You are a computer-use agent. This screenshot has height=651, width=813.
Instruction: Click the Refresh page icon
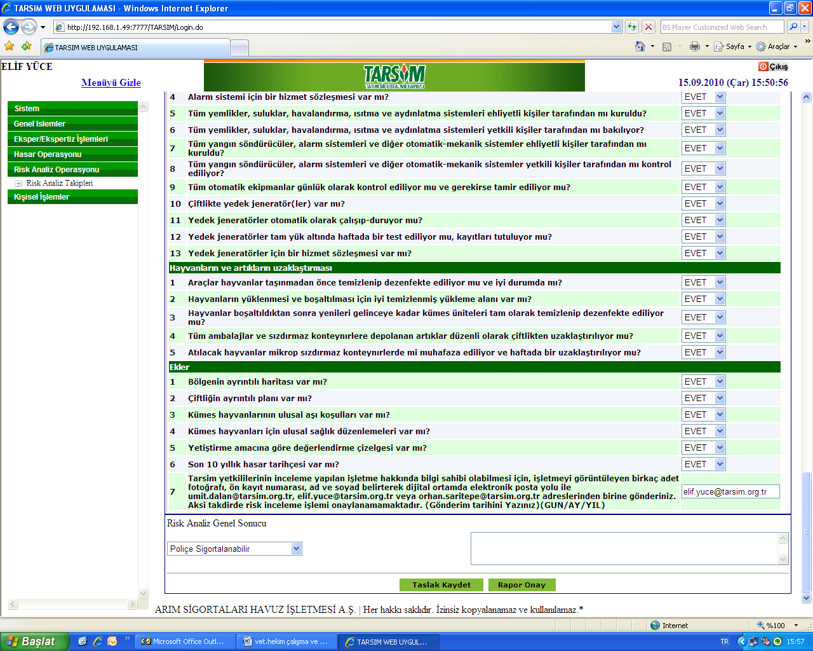632,27
